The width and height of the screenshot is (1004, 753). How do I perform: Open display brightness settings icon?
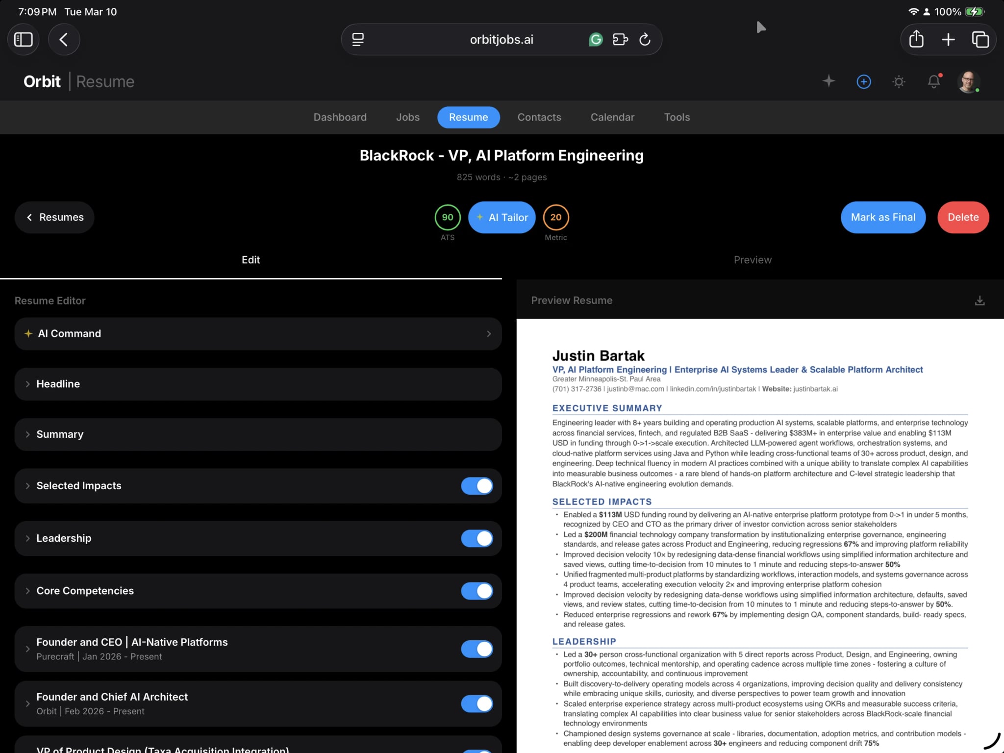click(899, 81)
